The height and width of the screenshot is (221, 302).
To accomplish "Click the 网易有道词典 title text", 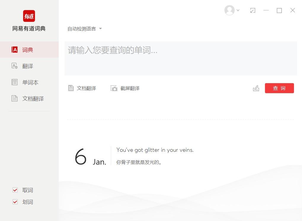I will point(29,28).
